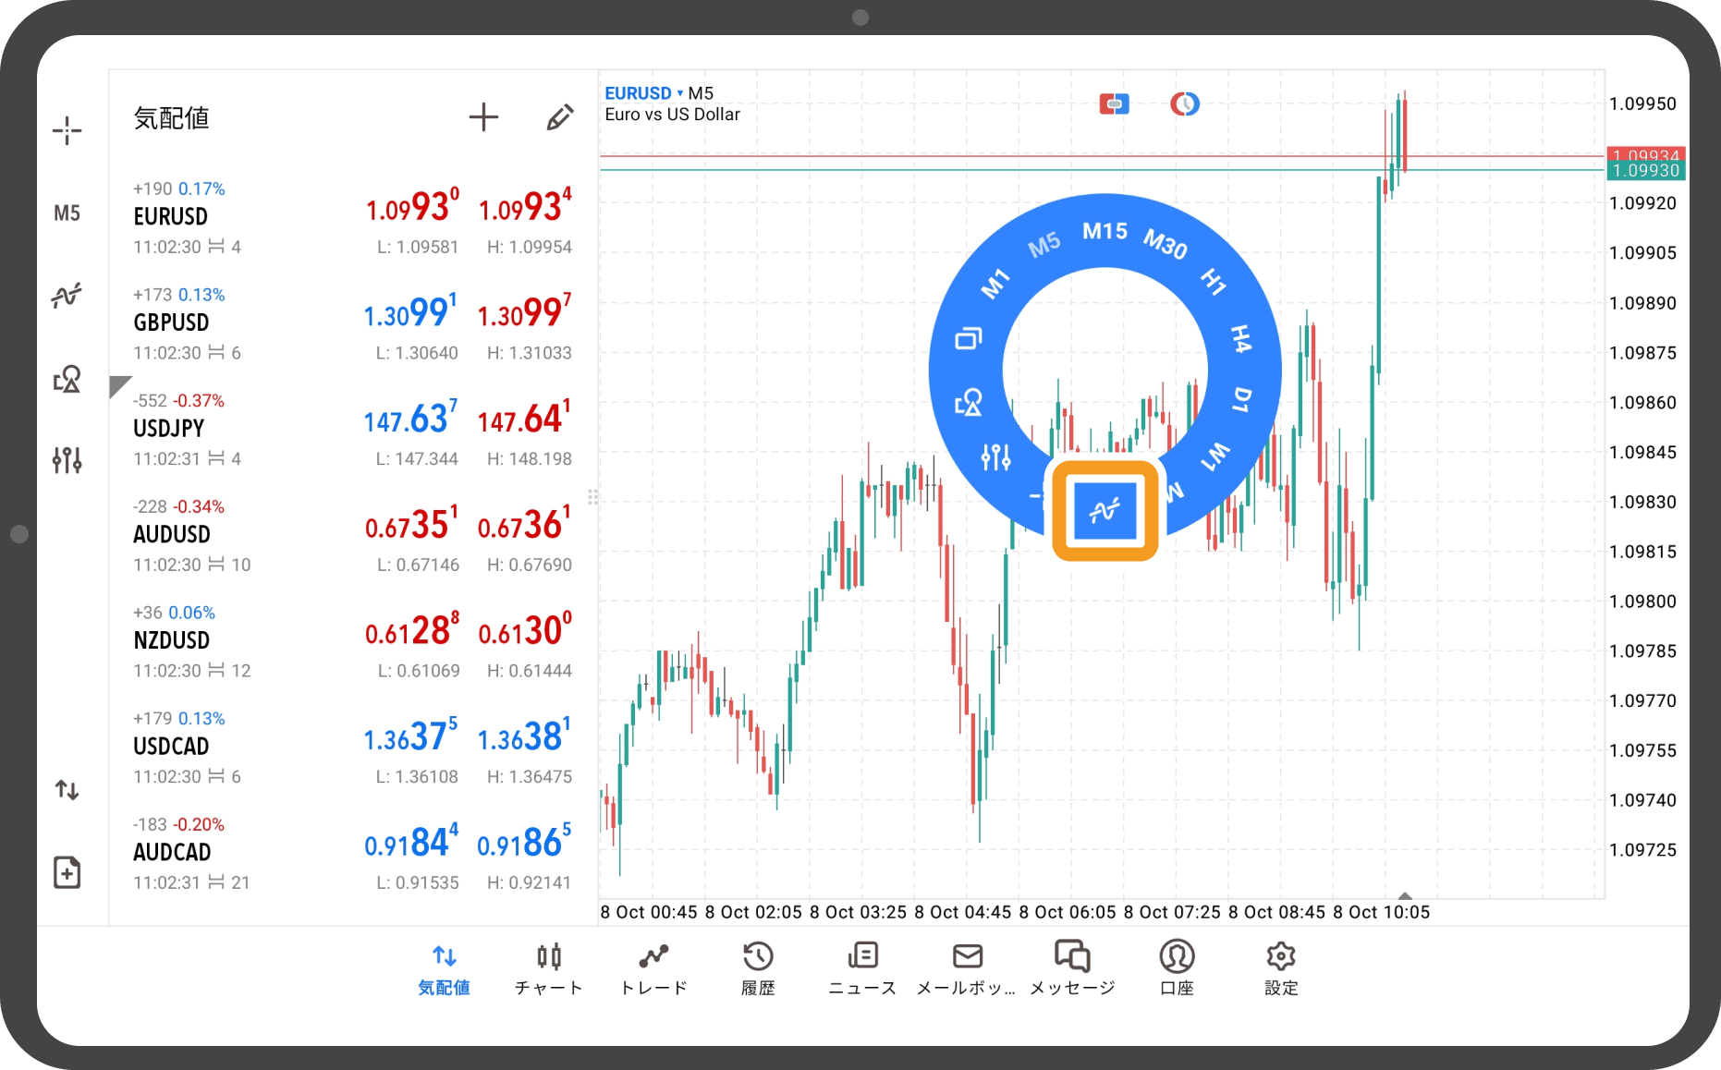This screenshot has height=1070, width=1721.
Task: Tap the chart windows icon in radial menu
Action: coord(969,339)
